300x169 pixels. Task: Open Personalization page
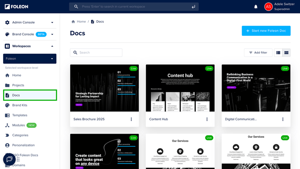(x=23, y=145)
